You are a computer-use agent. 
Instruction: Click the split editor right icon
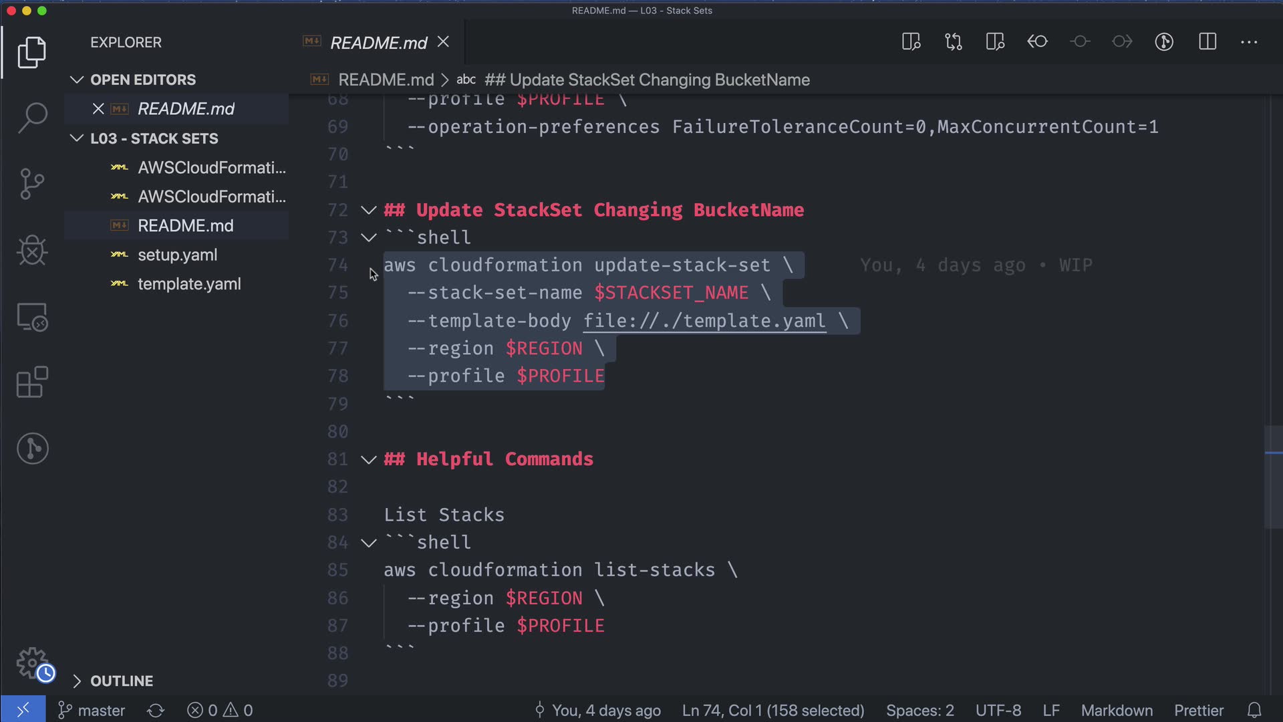(1207, 42)
